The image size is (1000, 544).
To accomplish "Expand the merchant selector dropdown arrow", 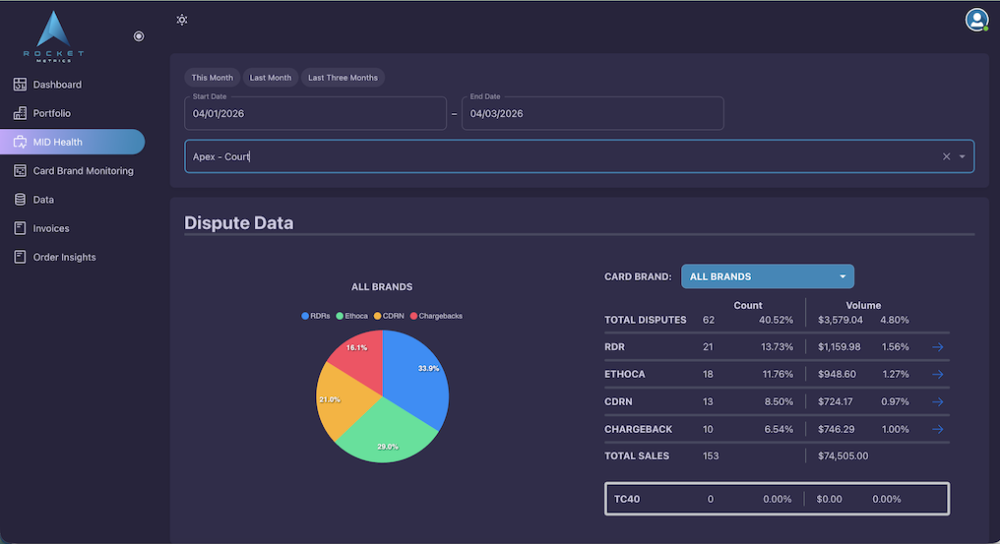I will (x=963, y=156).
